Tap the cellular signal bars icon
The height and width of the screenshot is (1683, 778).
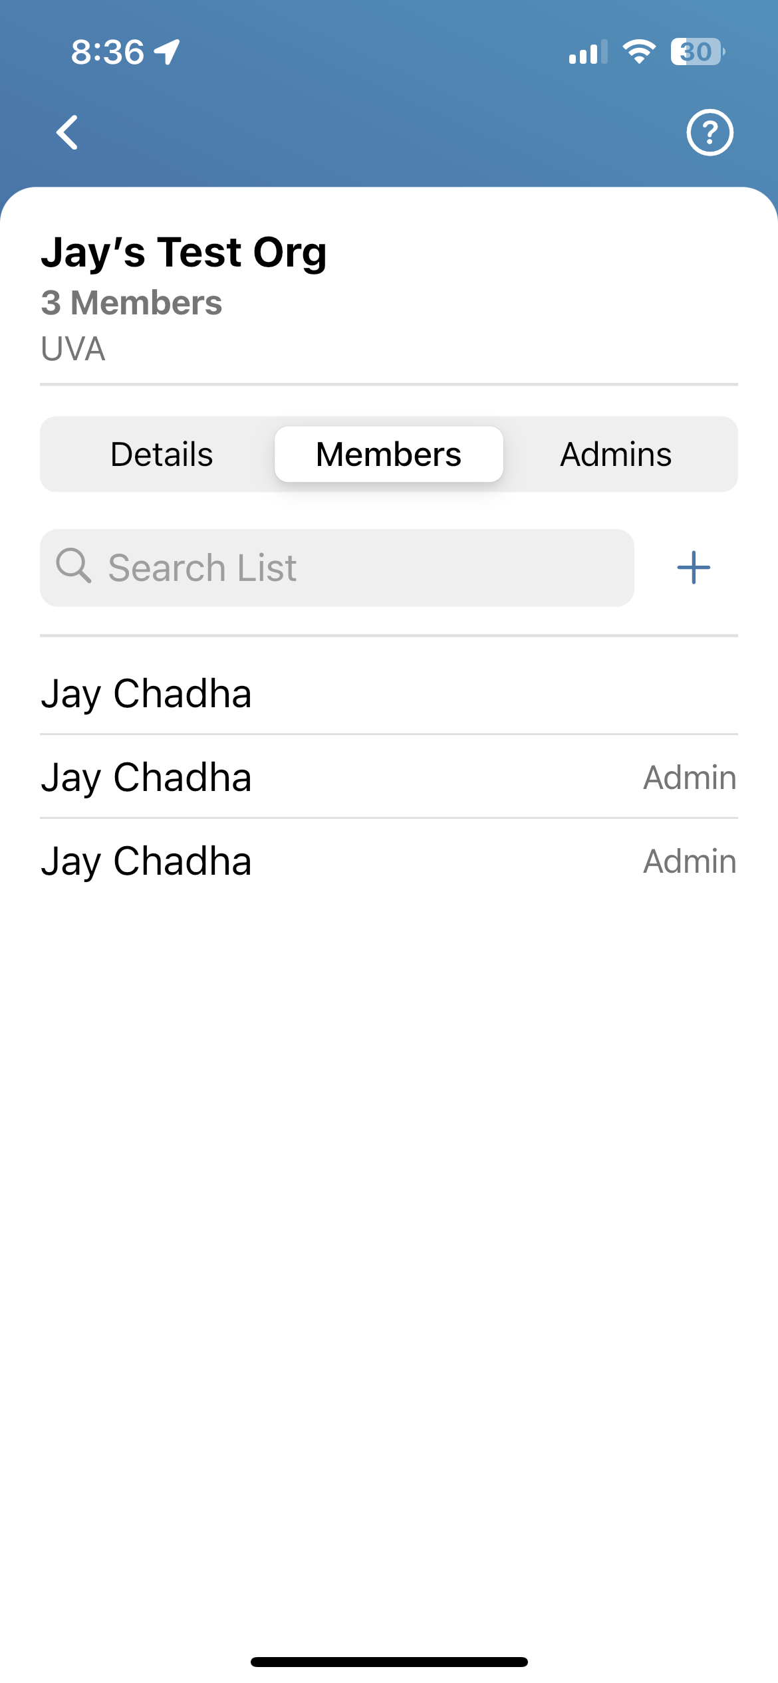point(588,52)
